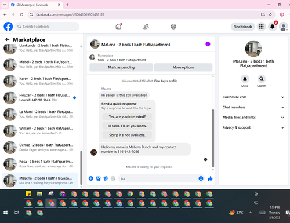
Task: Open the Chrome tab search dropdown
Action: click(x=5, y=5)
